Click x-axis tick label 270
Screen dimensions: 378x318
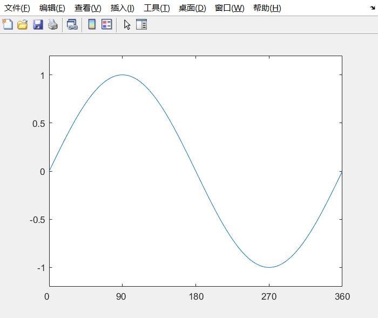coord(269,296)
